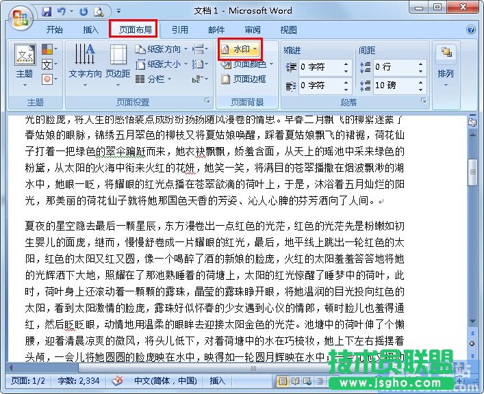
Task: Save the document via quick access toolbar
Action: pos(47,12)
